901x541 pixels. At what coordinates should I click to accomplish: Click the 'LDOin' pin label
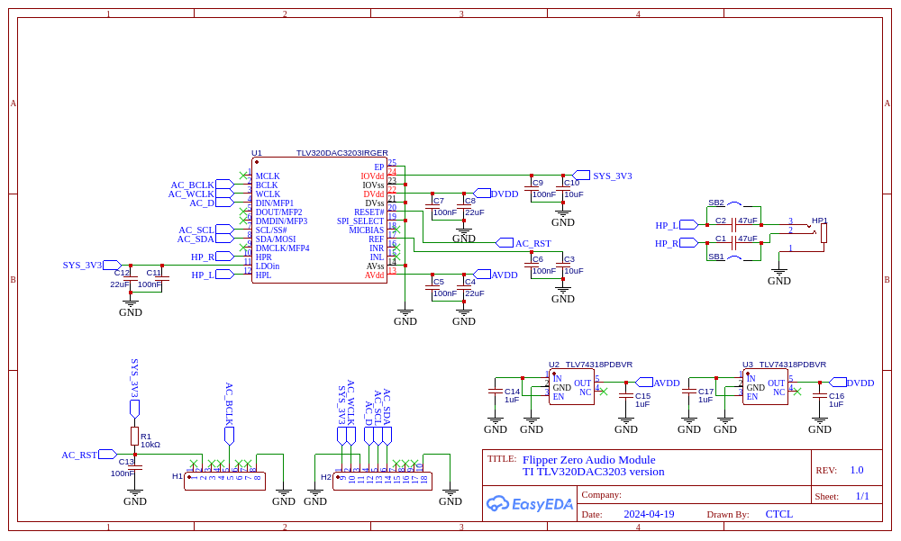pyautogui.click(x=268, y=266)
